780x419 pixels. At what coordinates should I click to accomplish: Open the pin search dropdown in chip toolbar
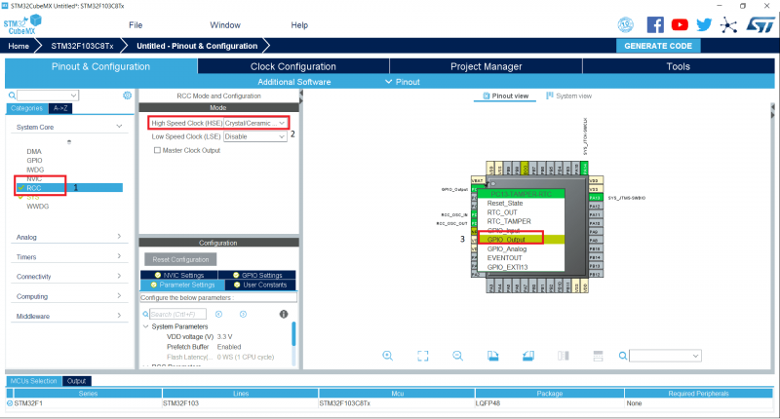(666, 356)
